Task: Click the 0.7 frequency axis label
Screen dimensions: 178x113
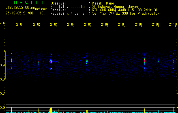Action: point(2,94)
